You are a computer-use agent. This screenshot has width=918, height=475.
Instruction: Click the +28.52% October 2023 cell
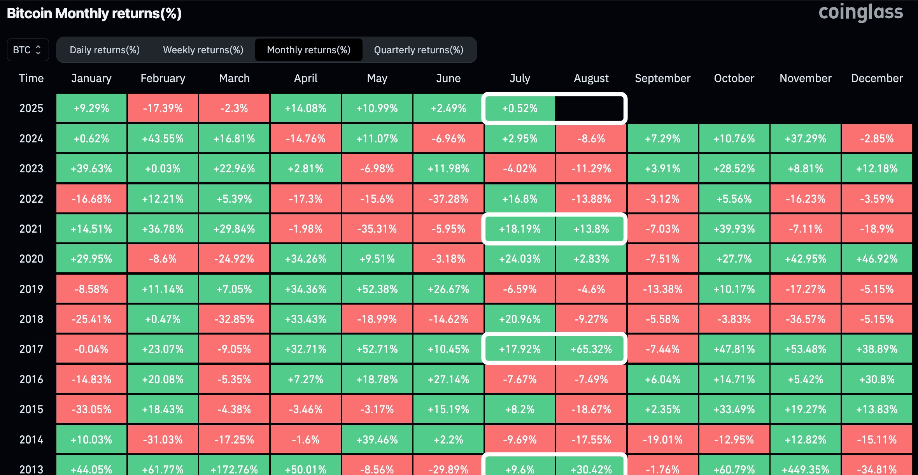point(734,168)
